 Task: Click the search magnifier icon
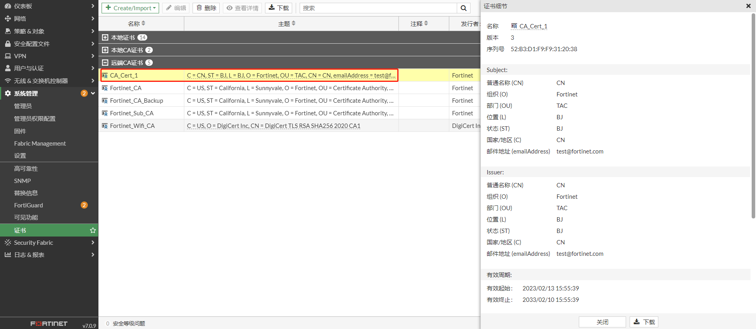click(463, 8)
